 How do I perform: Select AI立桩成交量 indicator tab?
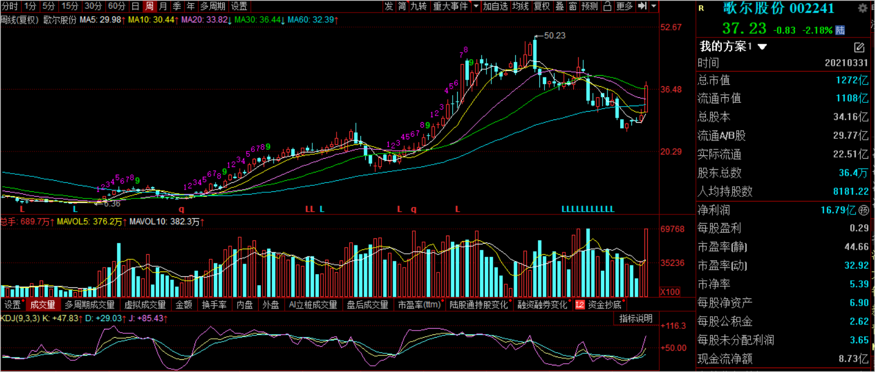pyautogui.click(x=313, y=305)
